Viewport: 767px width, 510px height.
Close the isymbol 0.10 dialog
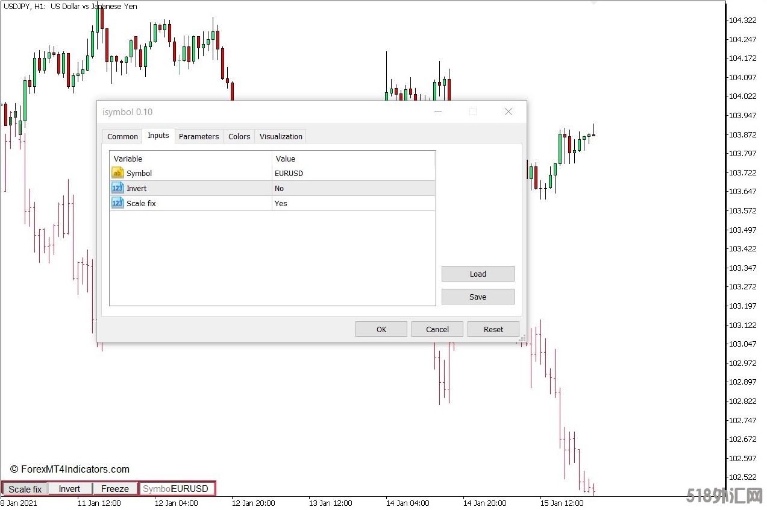tap(508, 112)
